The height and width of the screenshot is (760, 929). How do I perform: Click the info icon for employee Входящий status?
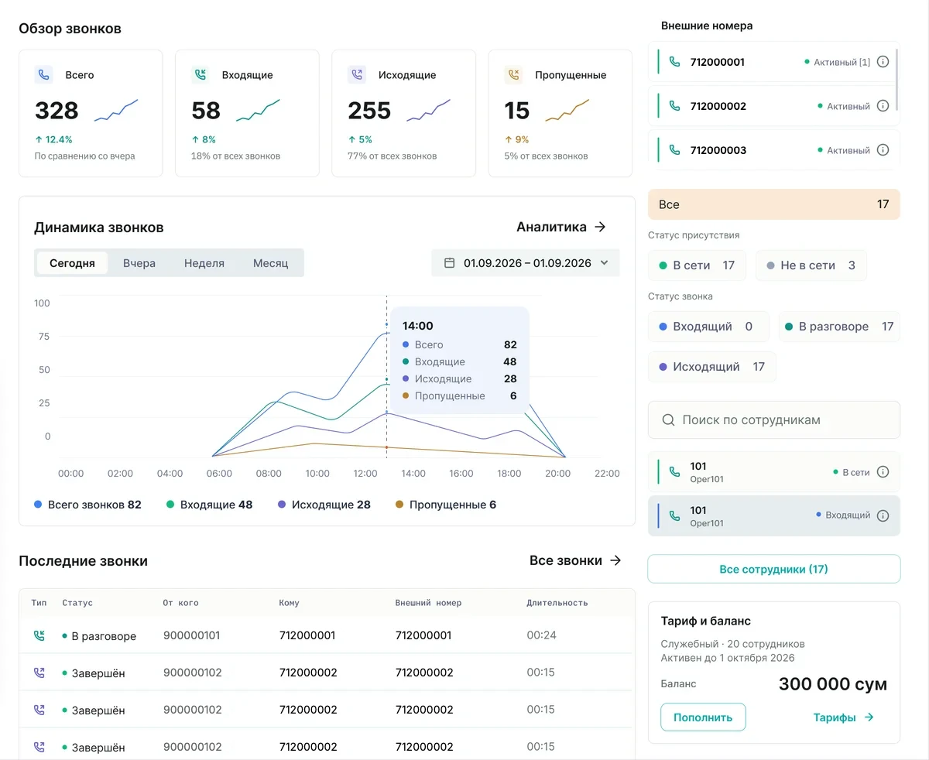point(883,515)
